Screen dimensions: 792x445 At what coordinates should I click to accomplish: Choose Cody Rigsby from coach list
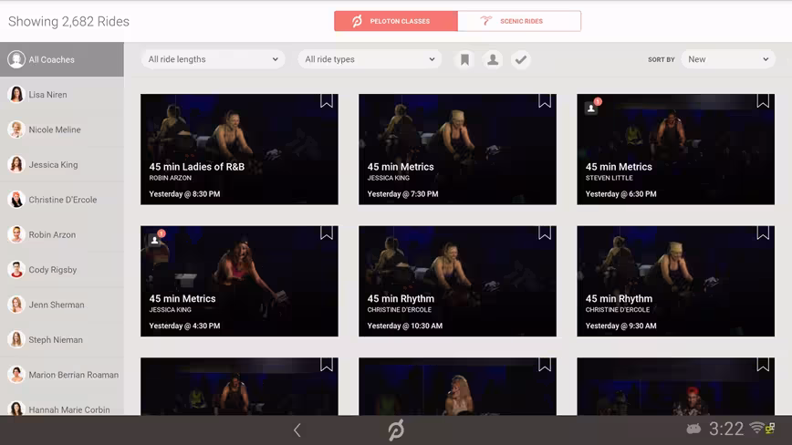click(x=62, y=270)
